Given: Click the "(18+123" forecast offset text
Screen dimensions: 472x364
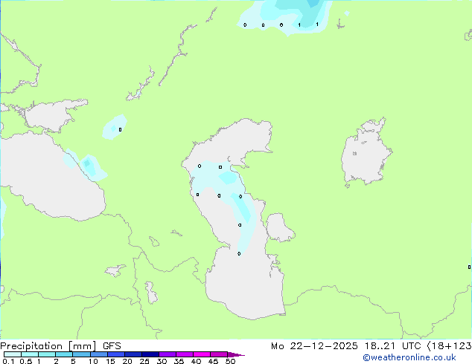Looking at the screenshot, I should point(449,346).
